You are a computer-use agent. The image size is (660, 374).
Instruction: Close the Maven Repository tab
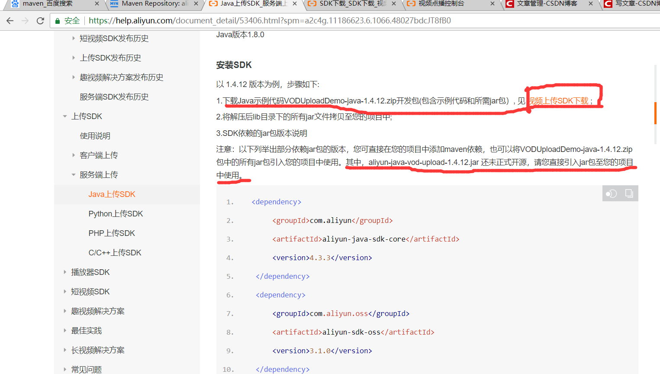point(196,3)
